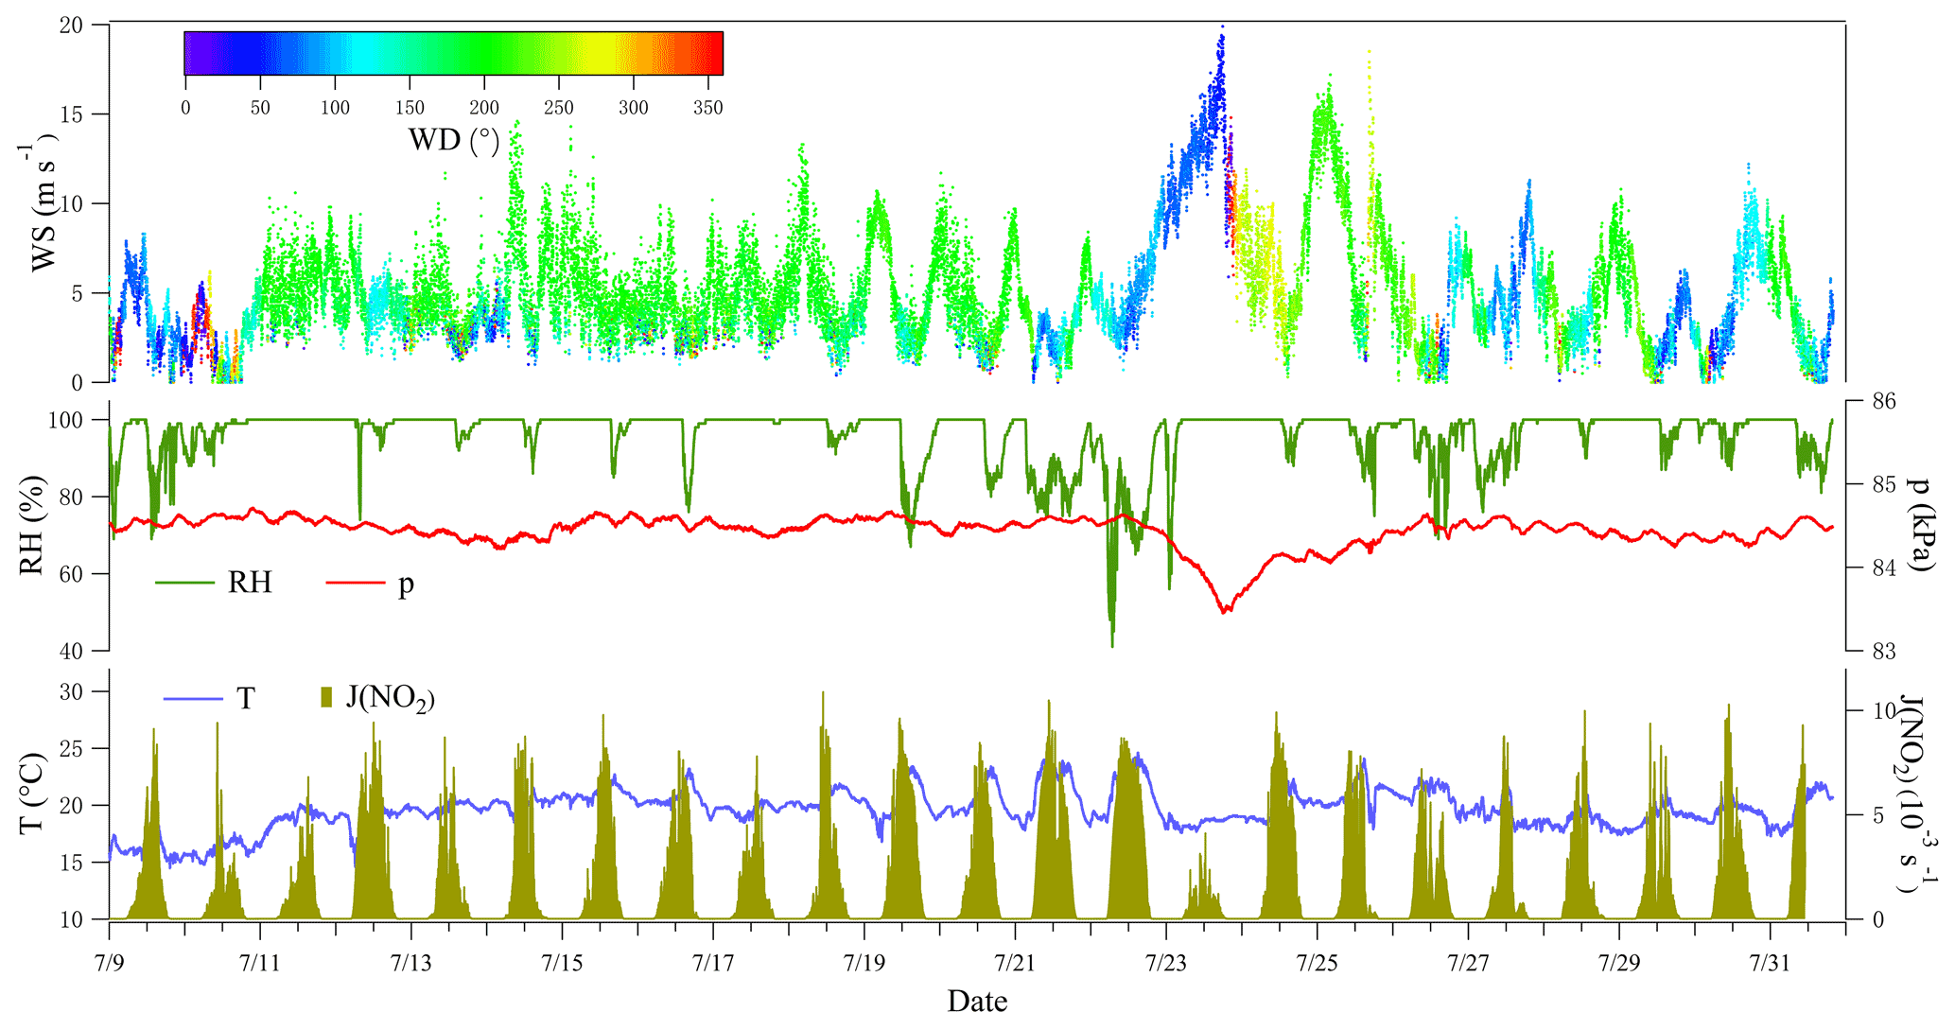Viewport: 1955px width, 1030px height.
Task: Click the 86 tick on pressure axis
Action: coord(1883,401)
